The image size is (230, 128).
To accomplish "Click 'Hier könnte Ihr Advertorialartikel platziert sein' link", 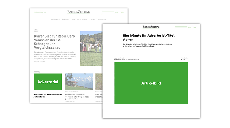I will [x=47, y=95].
